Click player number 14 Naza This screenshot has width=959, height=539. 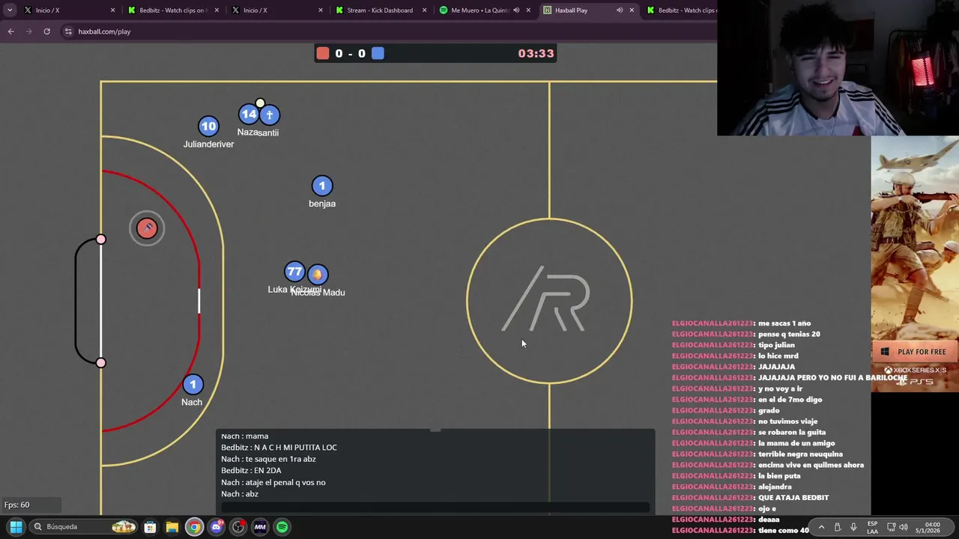249,115
